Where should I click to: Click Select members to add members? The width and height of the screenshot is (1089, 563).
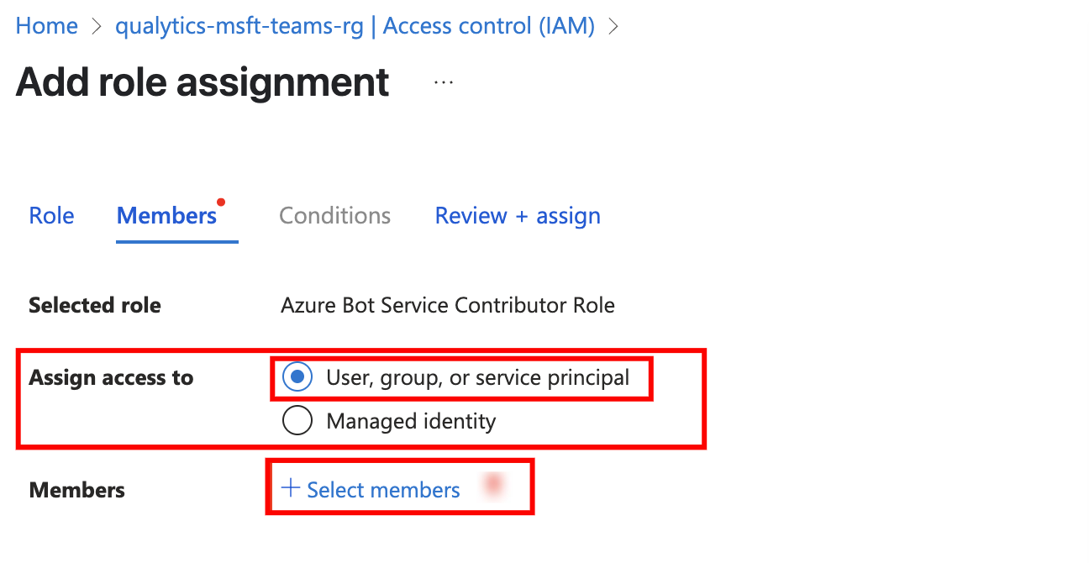384,488
